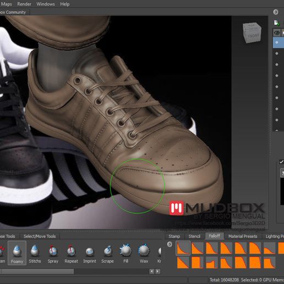Viewport: 284px width, 284px height.
Task: Choose the straight diagonal linear falloff preset
Action: (183, 263)
